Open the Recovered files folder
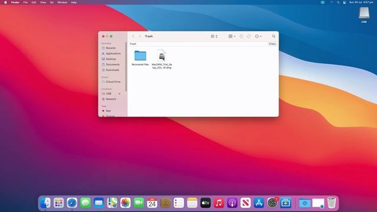The width and height of the screenshot is (377, 212). 140,56
